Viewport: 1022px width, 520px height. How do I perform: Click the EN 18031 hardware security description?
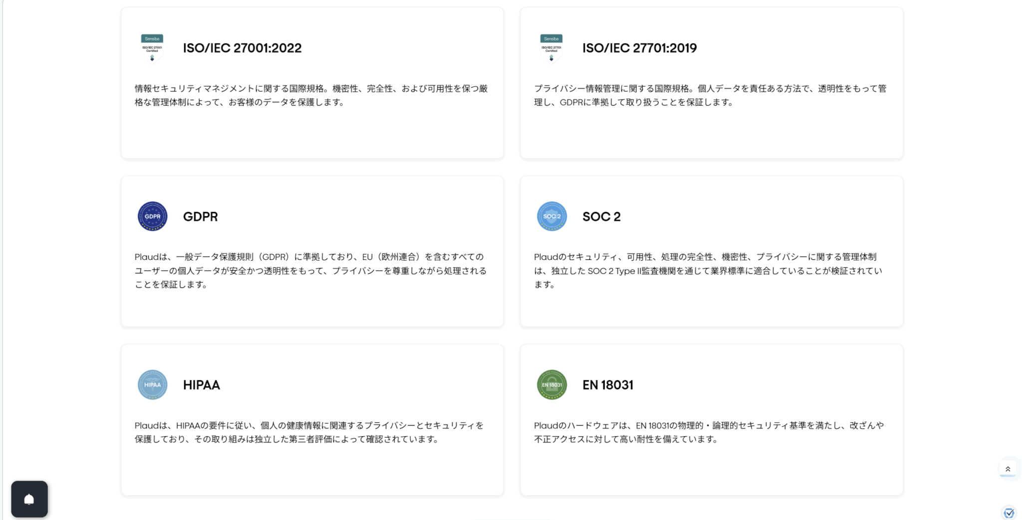[x=709, y=432]
